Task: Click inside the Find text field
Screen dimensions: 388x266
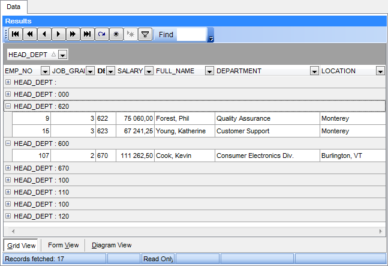Action: (x=191, y=35)
